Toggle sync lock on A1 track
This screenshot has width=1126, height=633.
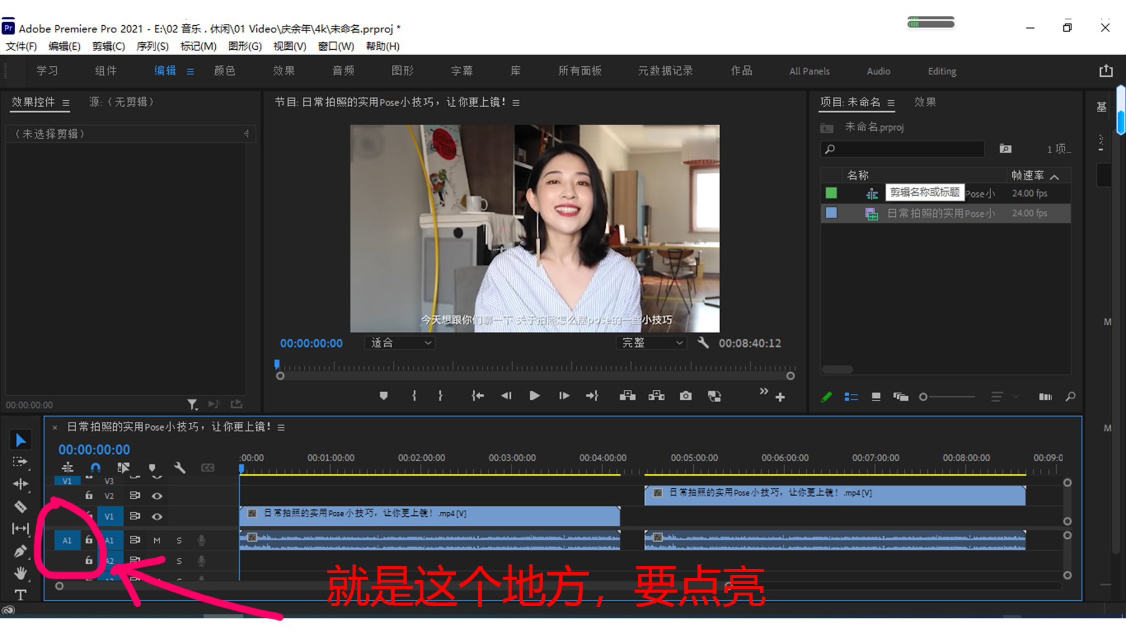(x=135, y=540)
